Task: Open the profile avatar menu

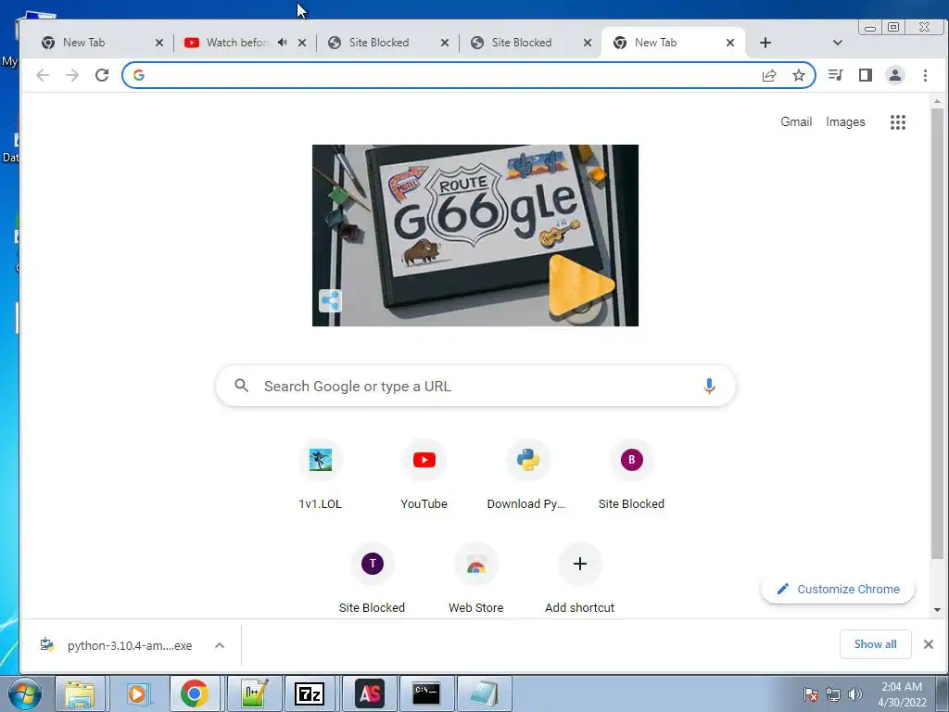Action: pyautogui.click(x=895, y=75)
